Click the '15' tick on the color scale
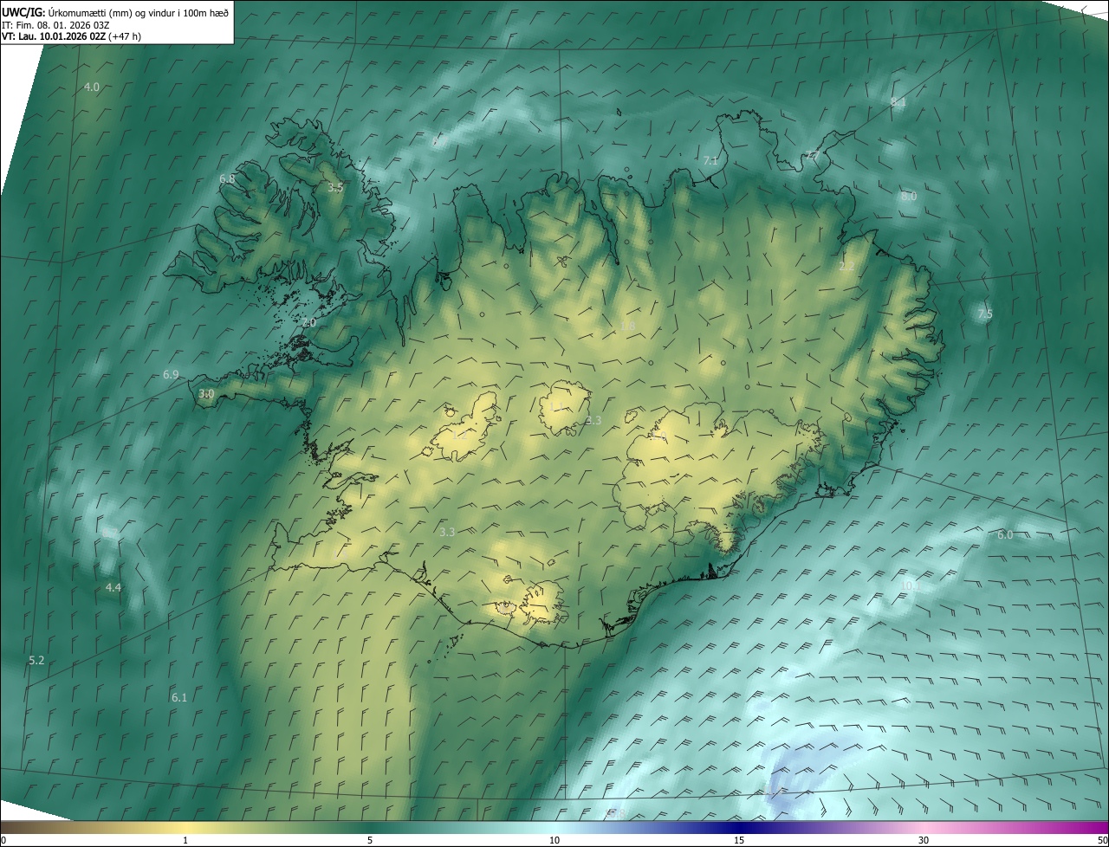The height and width of the screenshot is (847, 1109). coord(739,840)
